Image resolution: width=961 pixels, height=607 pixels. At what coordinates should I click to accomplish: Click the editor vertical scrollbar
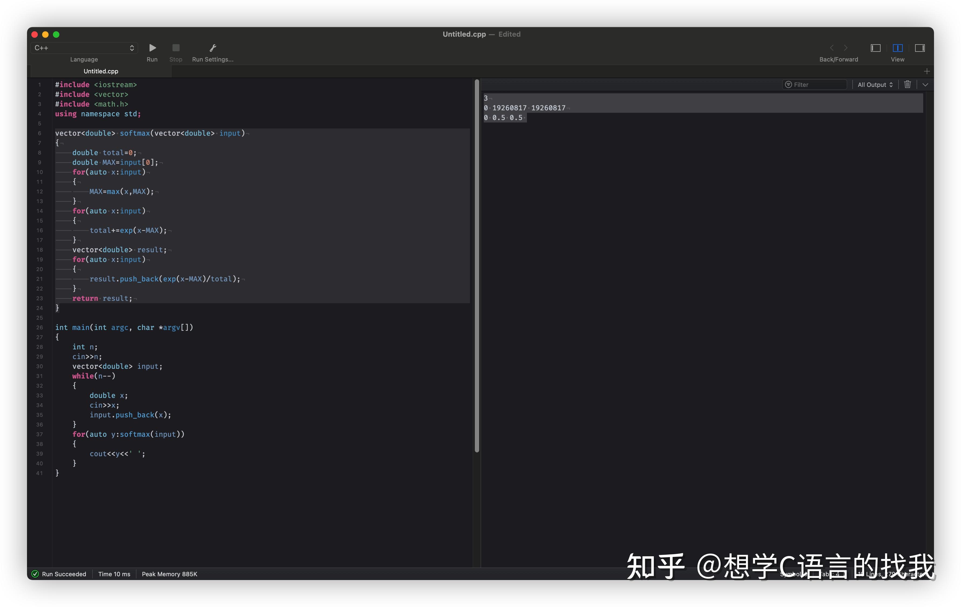[476, 265]
